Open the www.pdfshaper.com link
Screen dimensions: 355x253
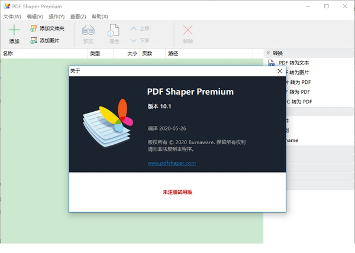coord(172,163)
